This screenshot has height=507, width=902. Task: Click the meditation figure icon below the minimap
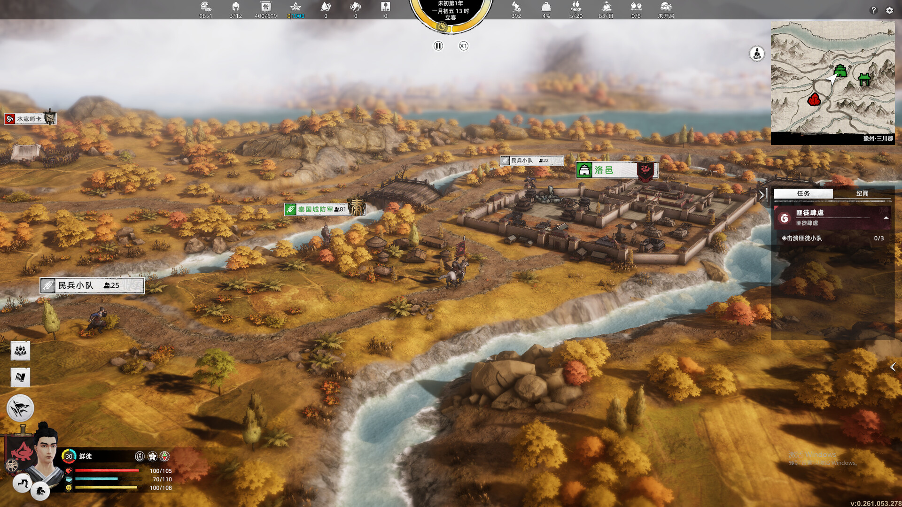[757, 53]
